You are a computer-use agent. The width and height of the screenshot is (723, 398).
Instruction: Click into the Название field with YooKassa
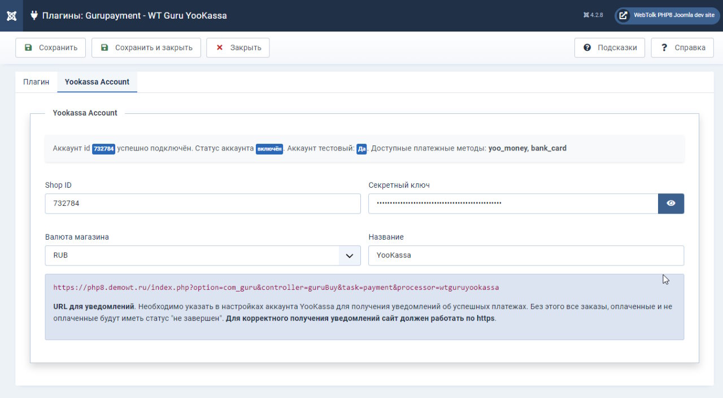526,255
